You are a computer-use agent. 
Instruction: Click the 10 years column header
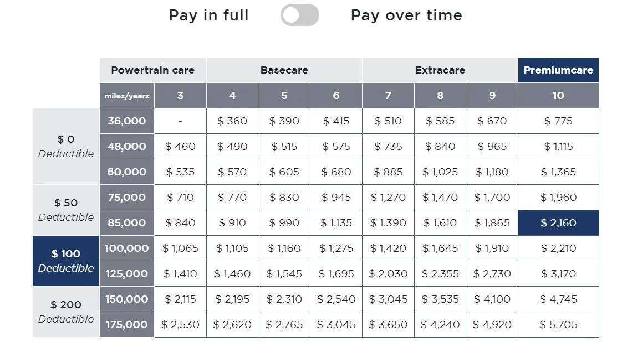pos(558,95)
